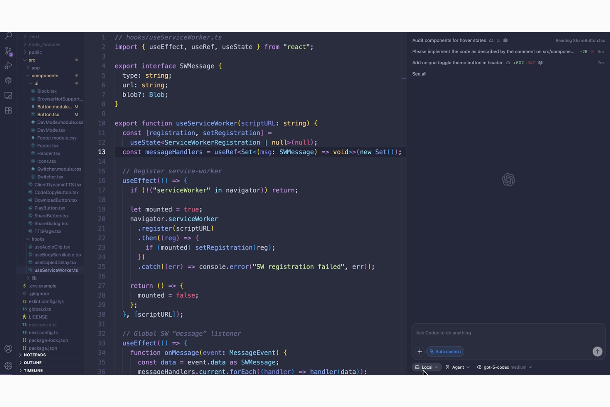Select useServiceWorker.ts in explorer
The height and width of the screenshot is (407, 610).
(56, 271)
